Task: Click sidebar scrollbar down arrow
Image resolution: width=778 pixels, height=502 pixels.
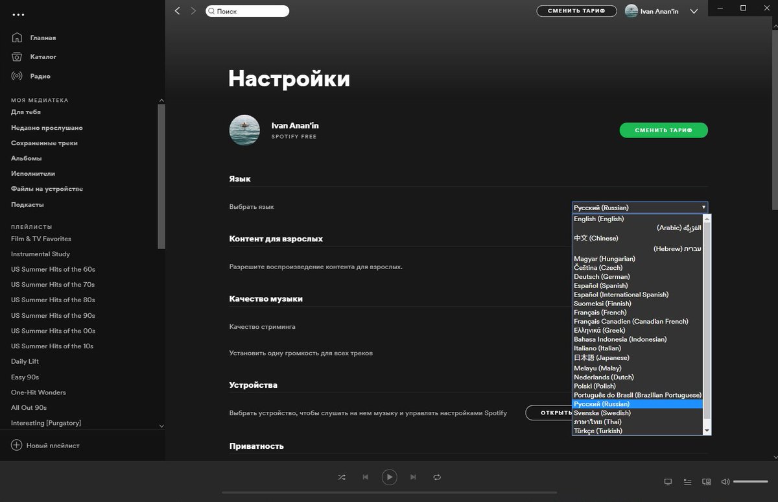Action: [x=161, y=426]
